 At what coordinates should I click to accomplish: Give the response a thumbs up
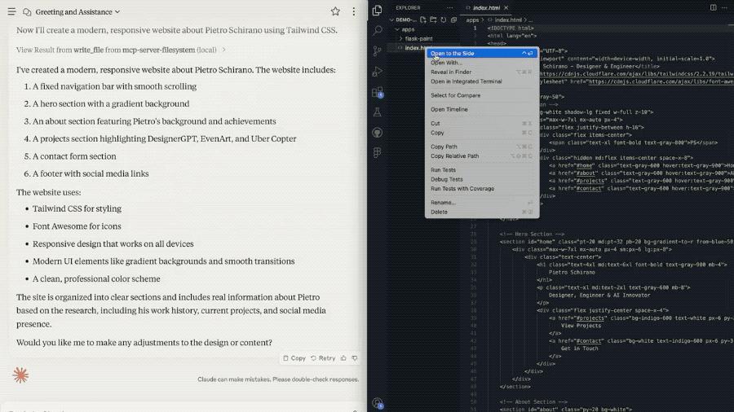pos(343,358)
